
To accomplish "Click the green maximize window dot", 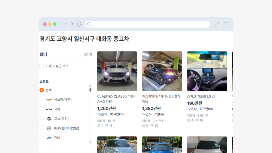I will (x=55, y=24).
